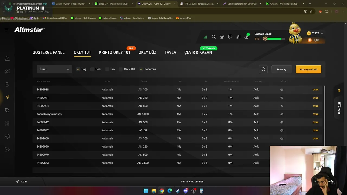Click the Masa aç button
The width and height of the screenshot is (347, 195).
(x=282, y=69)
